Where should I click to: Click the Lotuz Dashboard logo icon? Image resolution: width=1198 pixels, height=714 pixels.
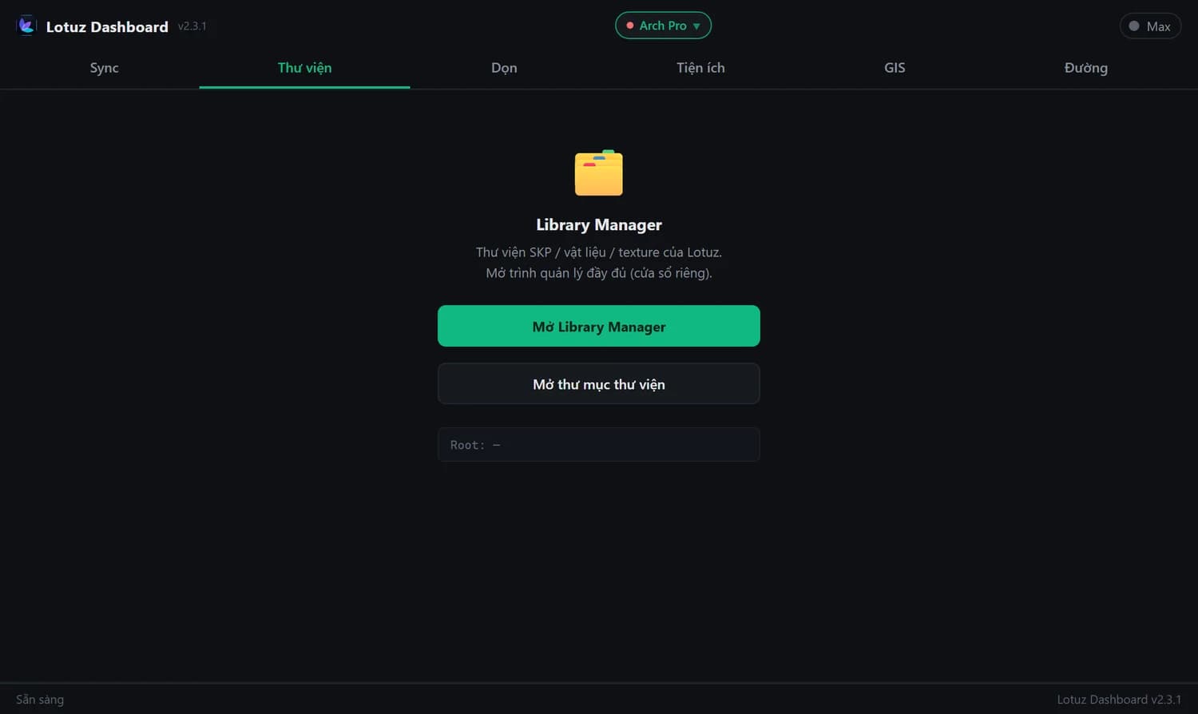pyautogui.click(x=26, y=26)
